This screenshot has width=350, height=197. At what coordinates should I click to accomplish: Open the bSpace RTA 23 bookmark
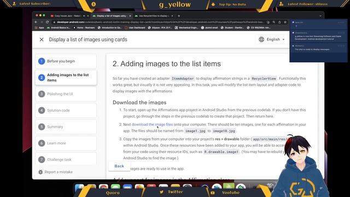[160, 28]
